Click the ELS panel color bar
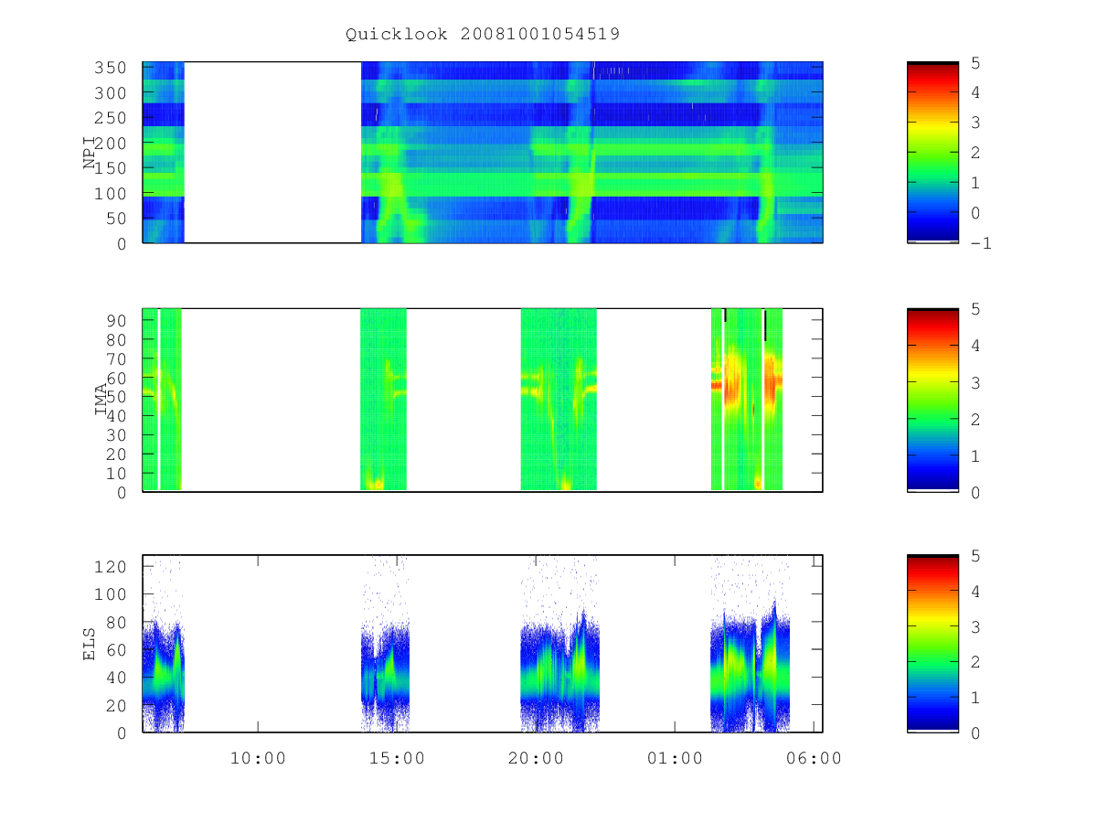This screenshot has width=1097, height=823. (x=932, y=643)
